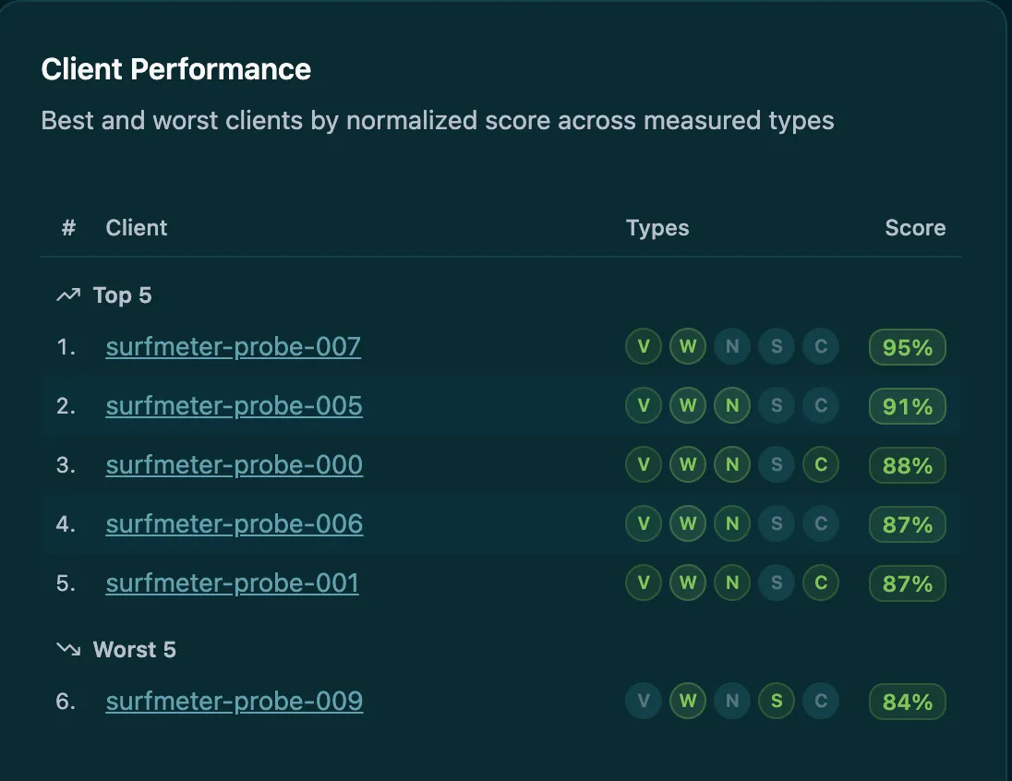Click the V type badge for probe-007

tap(644, 346)
